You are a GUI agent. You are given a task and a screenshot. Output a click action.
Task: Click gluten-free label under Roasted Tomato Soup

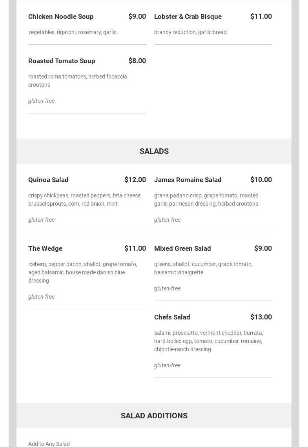coord(41,101)
